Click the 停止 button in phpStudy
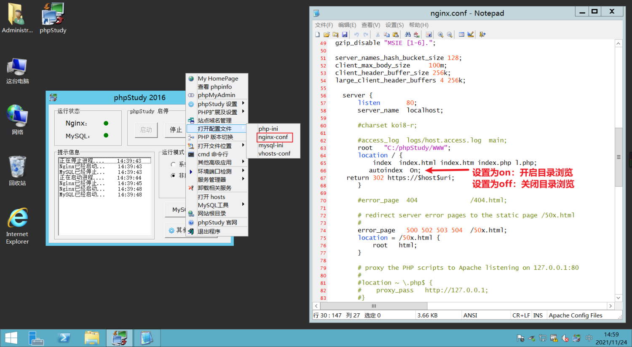 pyautogui.click(x=176, y=130)
